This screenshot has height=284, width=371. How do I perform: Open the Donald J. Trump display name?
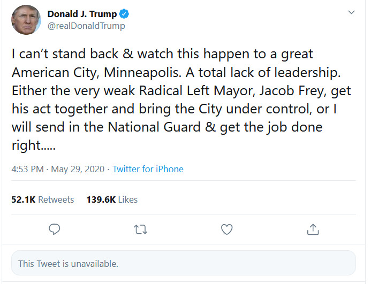tap(82, 14)
